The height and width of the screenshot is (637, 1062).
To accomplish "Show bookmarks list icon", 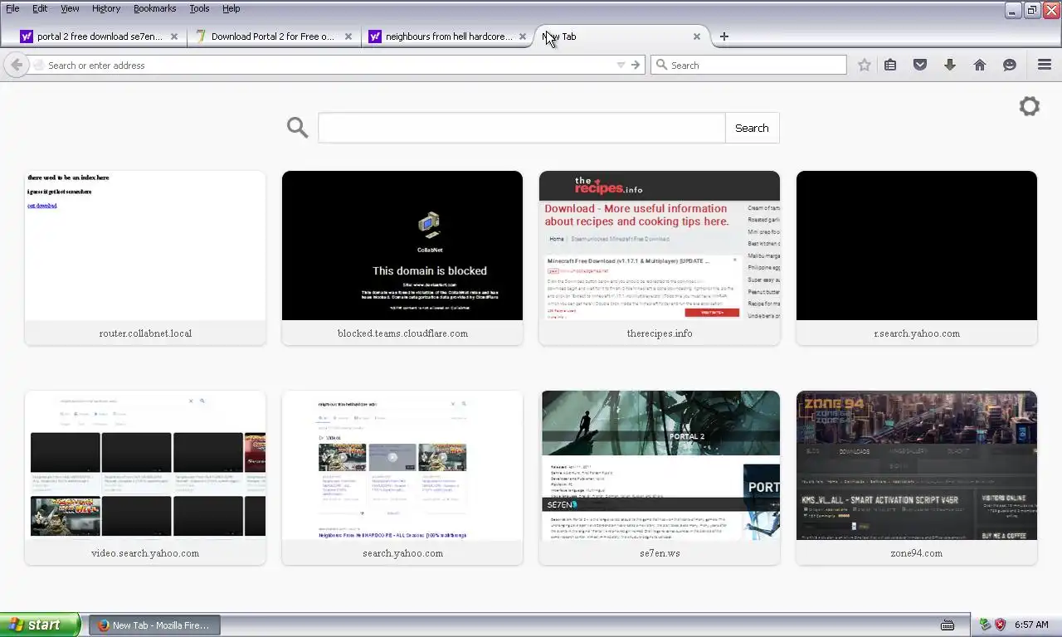I will click(x=890, y=65).
